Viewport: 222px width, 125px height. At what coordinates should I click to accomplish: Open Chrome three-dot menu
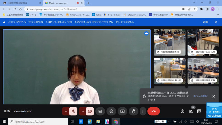click(218, 9)
